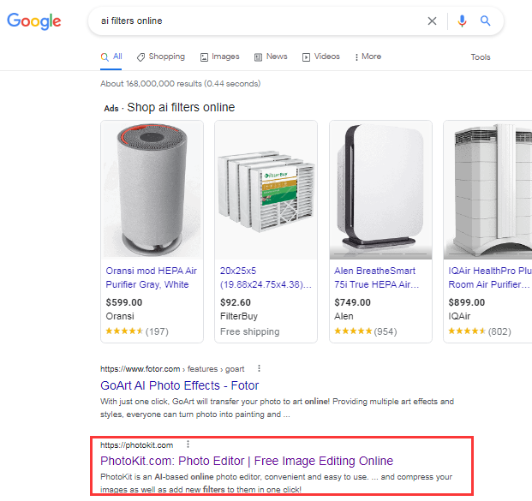Click the Google logo

click(34, 21)
